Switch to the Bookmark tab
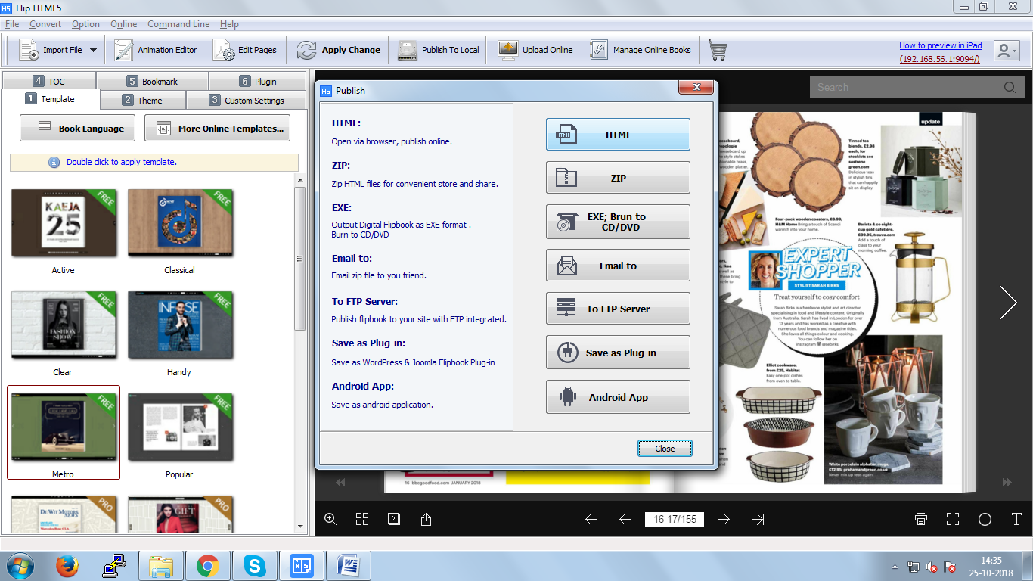Viewport: 1033px width, 581px height. (152, 81)
